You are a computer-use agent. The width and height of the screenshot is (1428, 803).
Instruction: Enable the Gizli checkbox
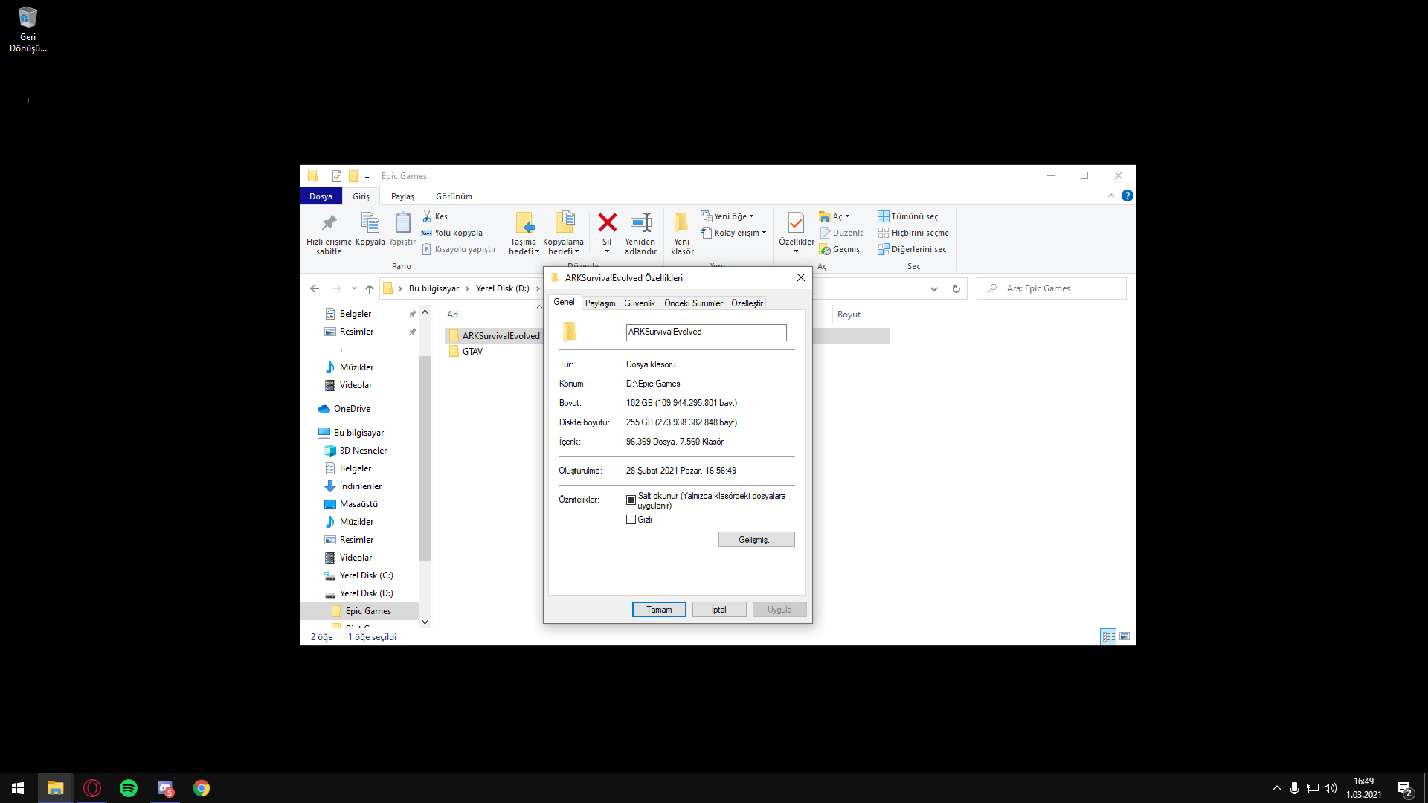coord(631,520)
